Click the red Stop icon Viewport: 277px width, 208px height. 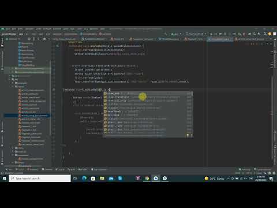coord(244,34)
